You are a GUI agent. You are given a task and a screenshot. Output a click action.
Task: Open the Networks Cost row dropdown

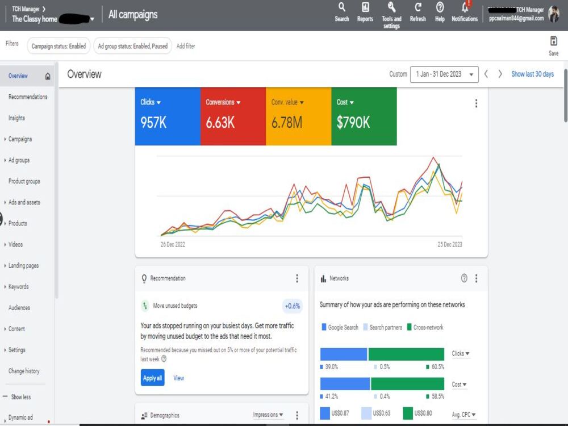click(x=459, y=385)
